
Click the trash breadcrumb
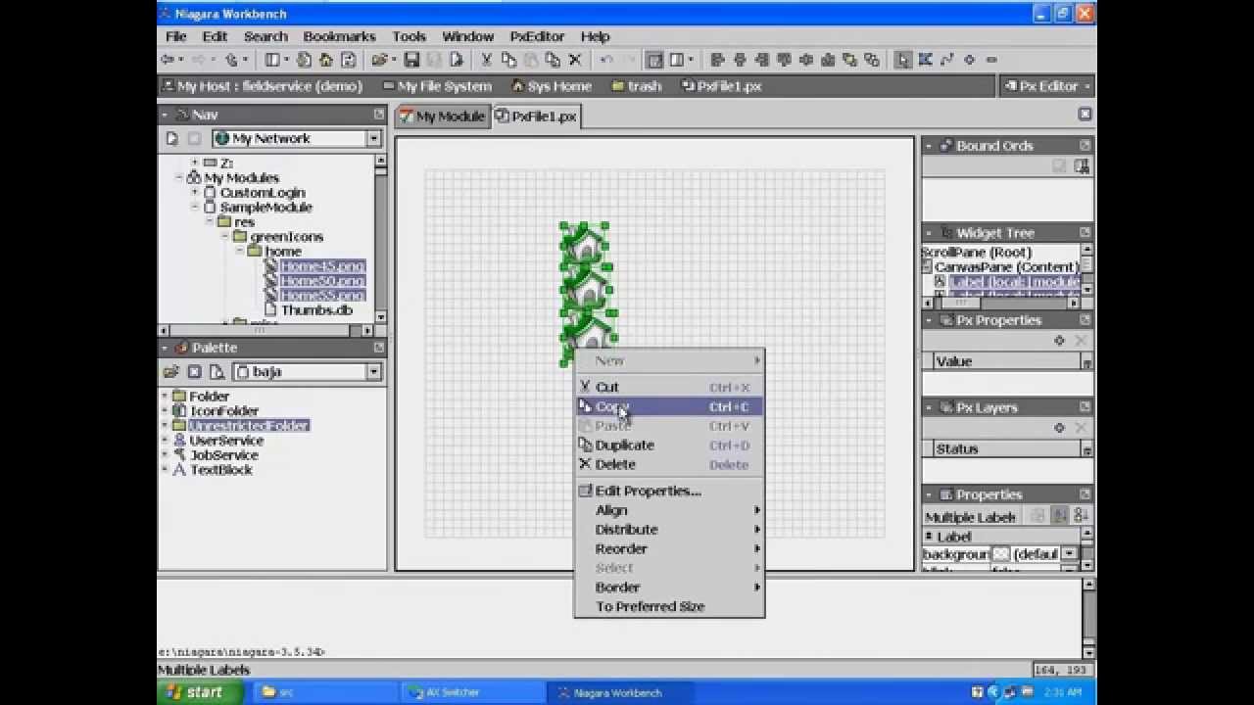point(636,86)
